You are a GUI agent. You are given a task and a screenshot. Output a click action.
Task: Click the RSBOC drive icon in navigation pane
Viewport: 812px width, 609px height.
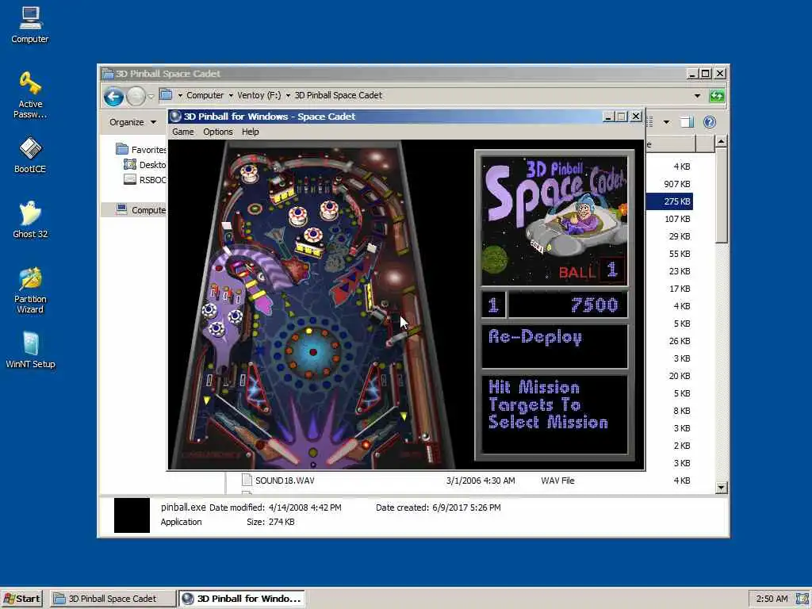tap(130, 179)
